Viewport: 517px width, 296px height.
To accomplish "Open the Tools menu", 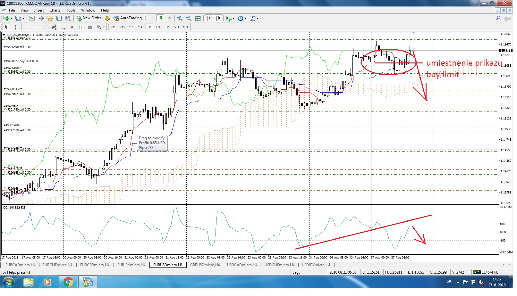I will [71, 10].
